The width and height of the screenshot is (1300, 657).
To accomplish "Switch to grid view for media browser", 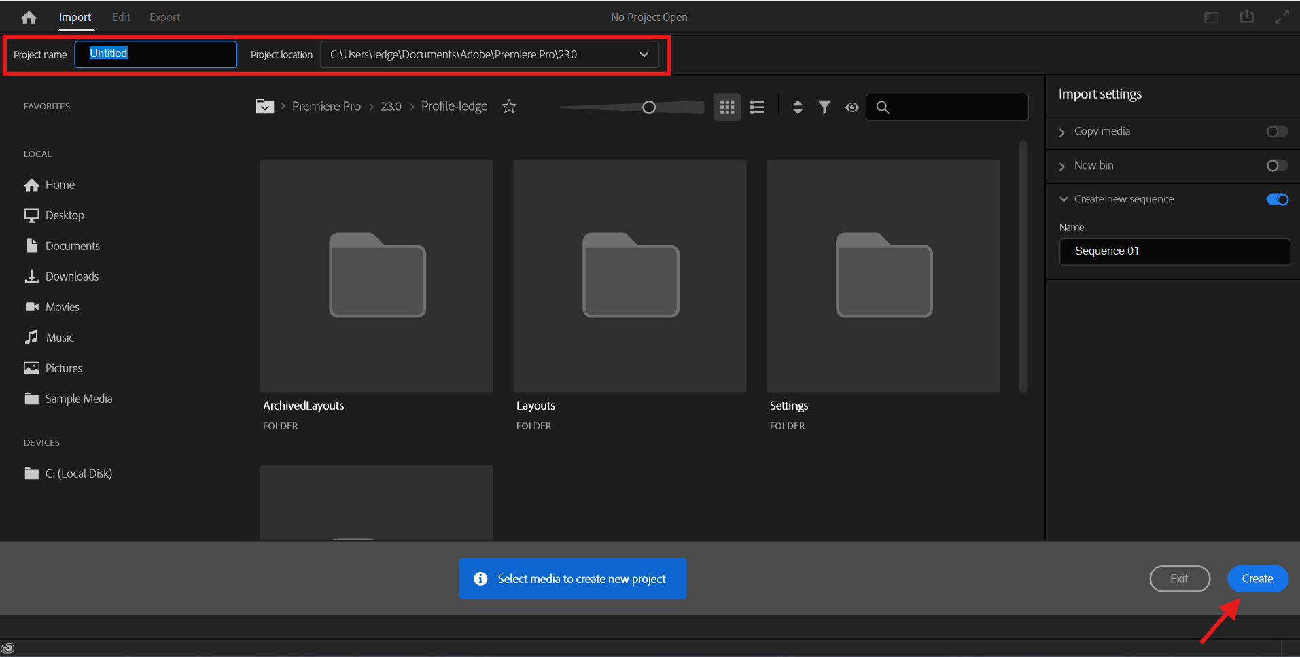I will 726,107.
